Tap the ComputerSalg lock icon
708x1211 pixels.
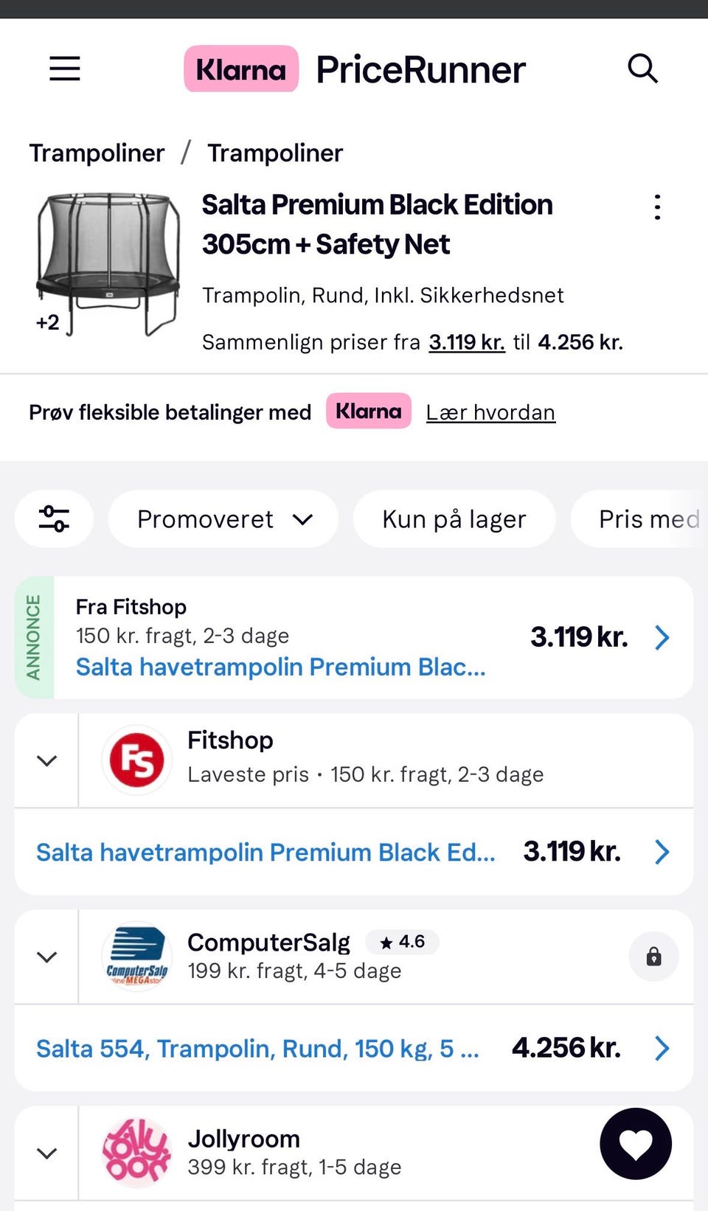click(653, 957)
